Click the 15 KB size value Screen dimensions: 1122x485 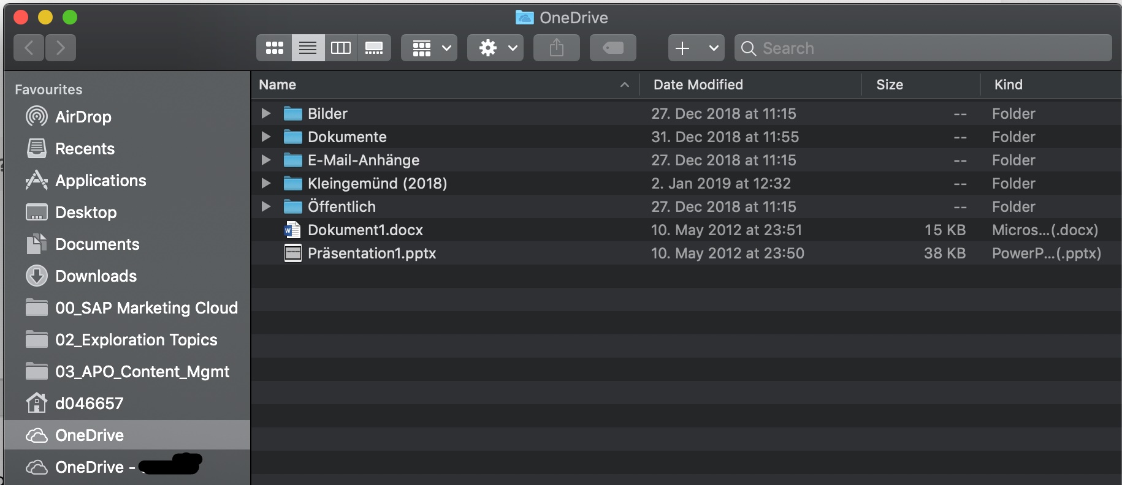tap(945, 230)
